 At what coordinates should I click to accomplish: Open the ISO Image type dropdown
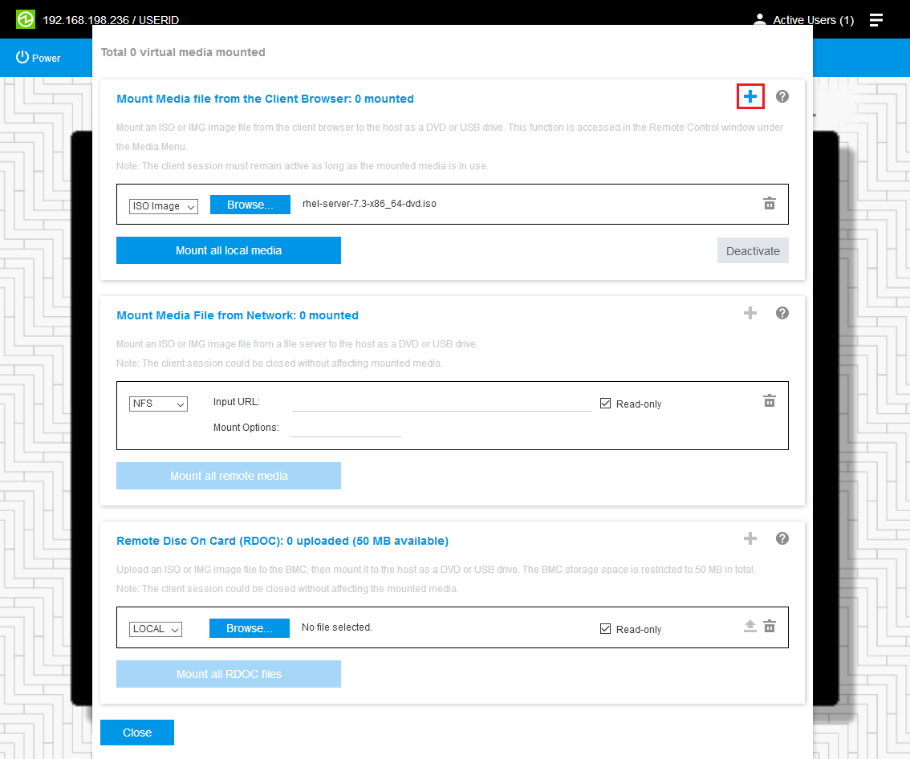(x=164, y=206)
